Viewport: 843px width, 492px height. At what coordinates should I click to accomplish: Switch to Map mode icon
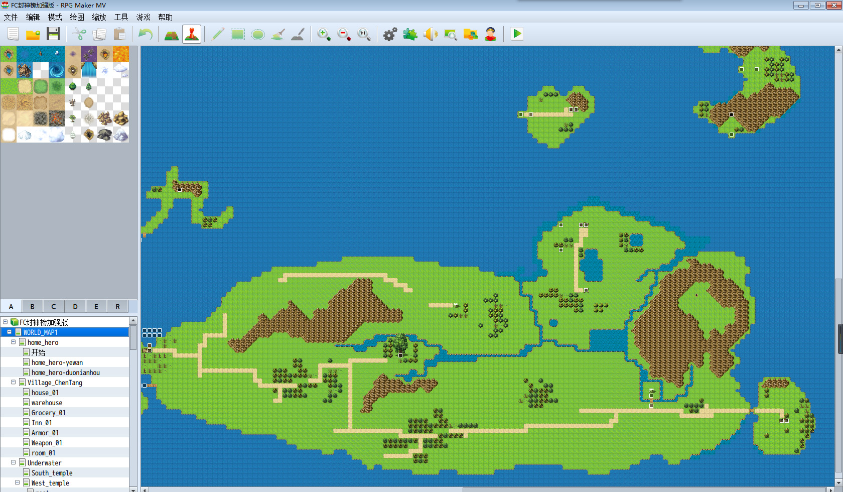[x=172, y=34]
